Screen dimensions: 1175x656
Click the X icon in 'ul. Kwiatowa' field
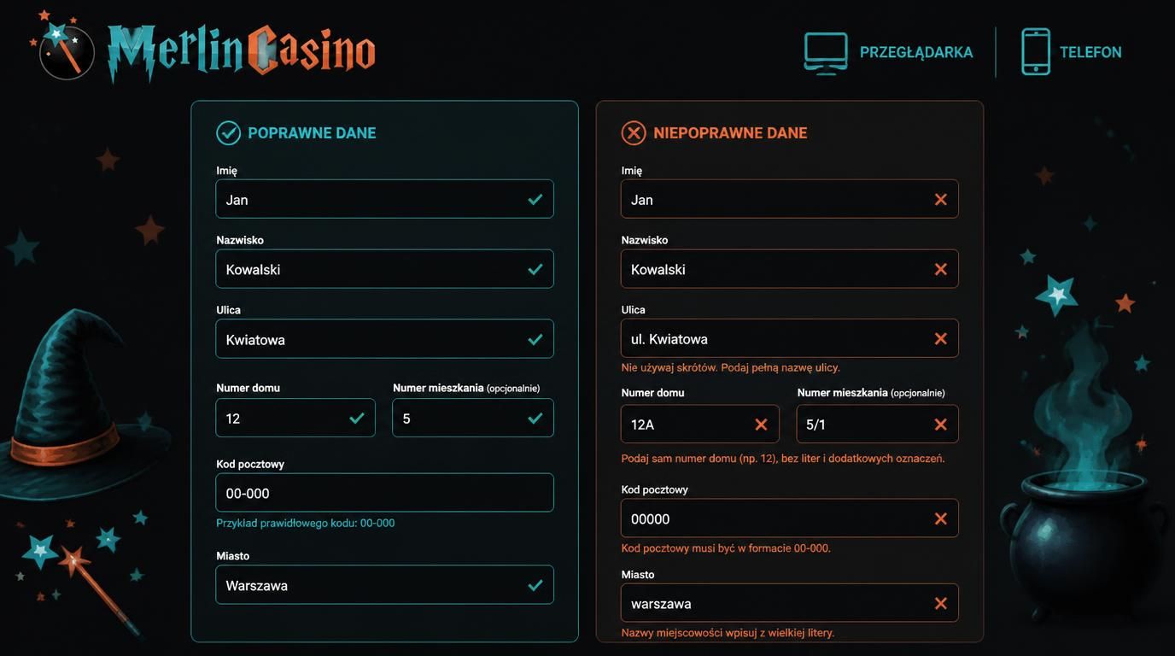click(x=941, y=338)
